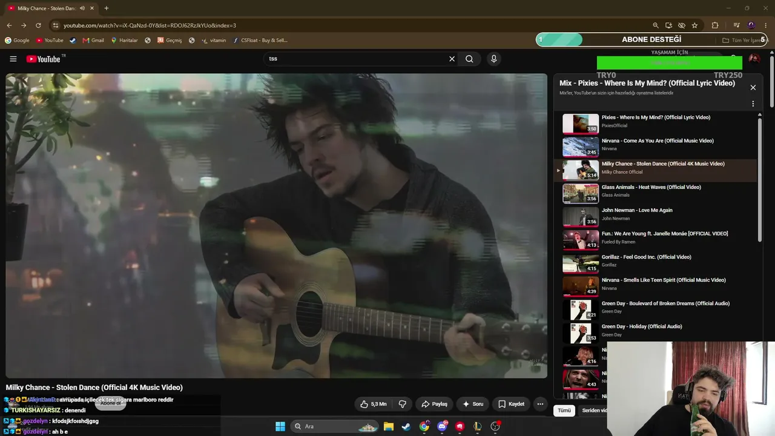Go forward with the browser forward arrow

click(x=24, y=25)
